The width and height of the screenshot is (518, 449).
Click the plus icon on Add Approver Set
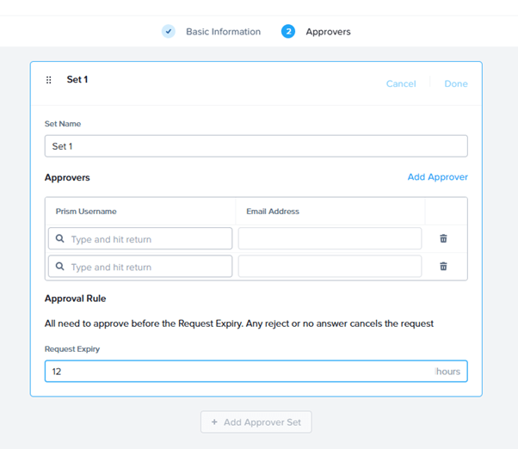coord(214,422)
